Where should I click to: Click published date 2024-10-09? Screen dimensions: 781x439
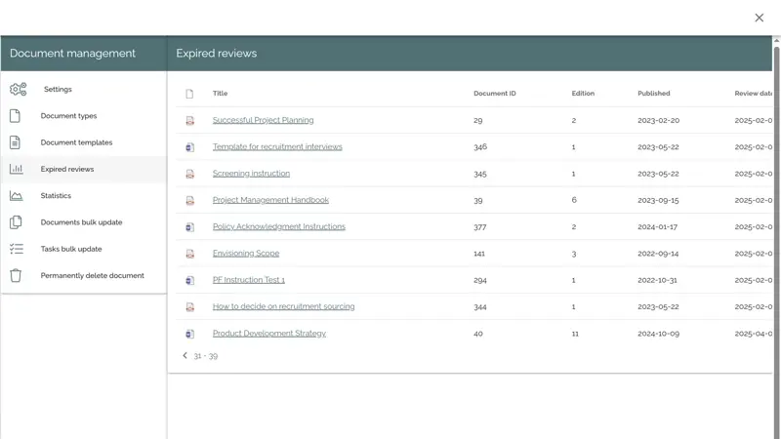coord(658,334)
